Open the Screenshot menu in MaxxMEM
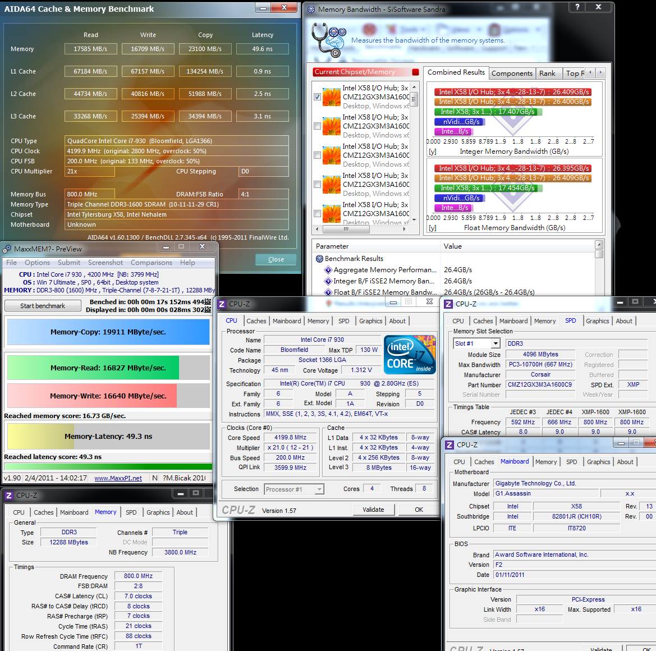656x651 pixels. (105, 262)
